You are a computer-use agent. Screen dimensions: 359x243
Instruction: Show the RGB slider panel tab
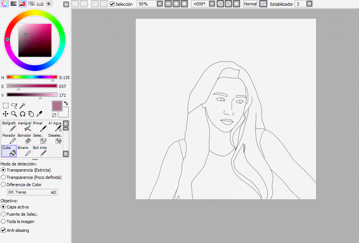pyautogui.click(x=13, y=4)
